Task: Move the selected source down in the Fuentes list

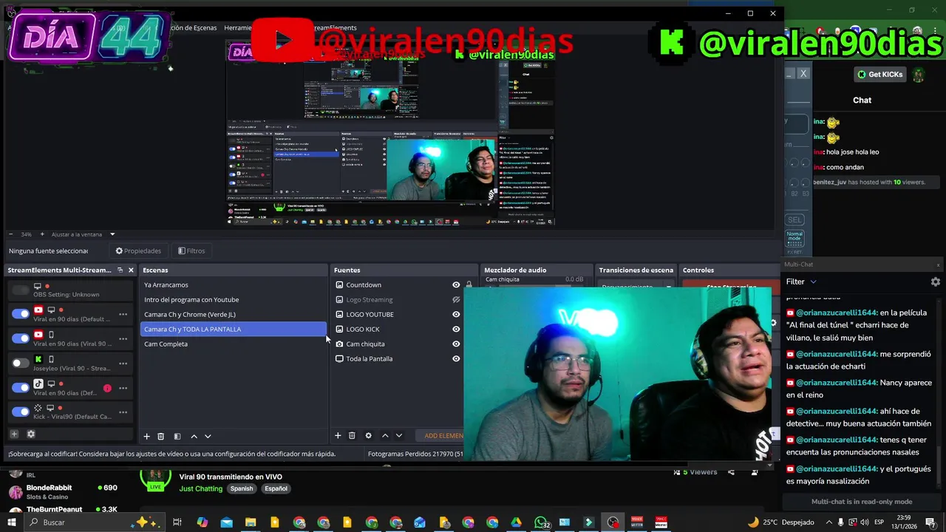Action: [x=398, y=436]
